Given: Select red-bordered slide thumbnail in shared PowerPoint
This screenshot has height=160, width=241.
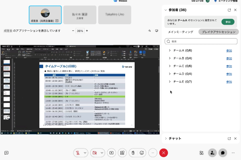Looking at the screenshot, I should (x=7, y=69).
